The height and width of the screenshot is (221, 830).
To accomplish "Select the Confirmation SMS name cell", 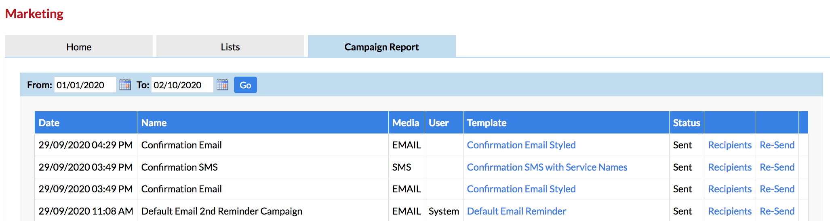I will coord(263,167).
